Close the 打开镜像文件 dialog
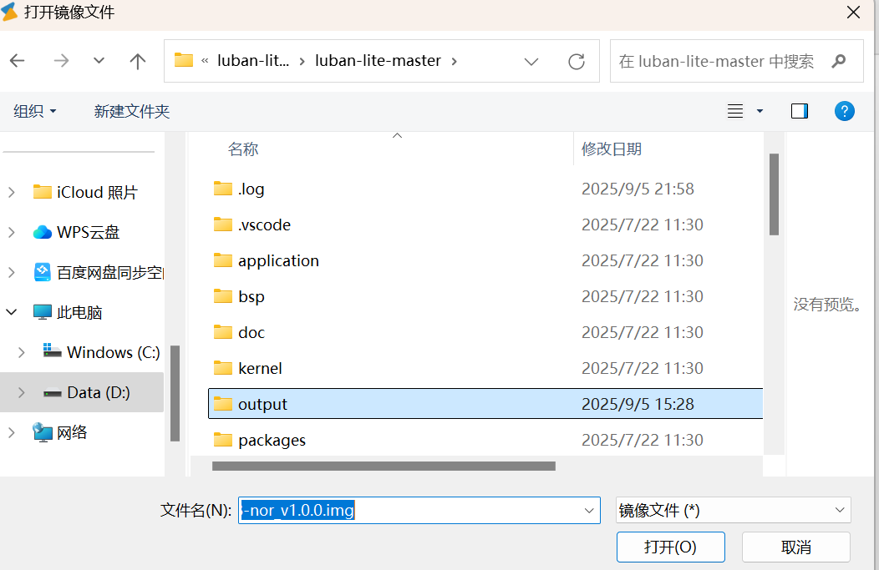The image size is (879, 570). [853, 13]
